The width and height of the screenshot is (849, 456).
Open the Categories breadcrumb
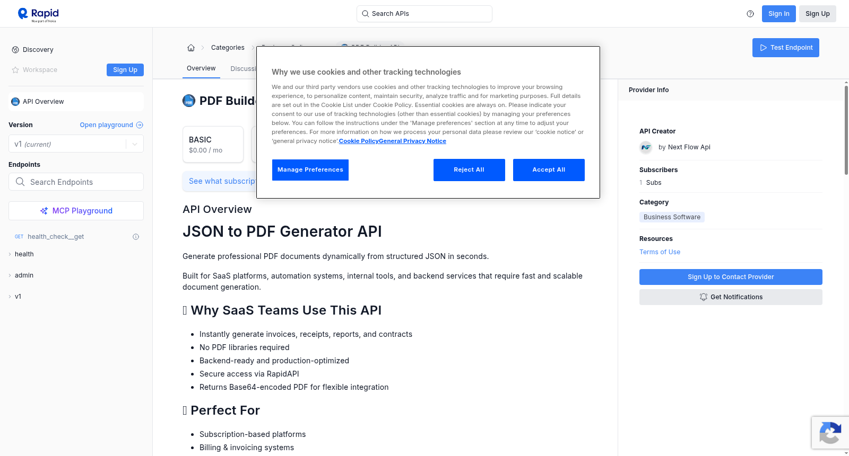(228, 48)
